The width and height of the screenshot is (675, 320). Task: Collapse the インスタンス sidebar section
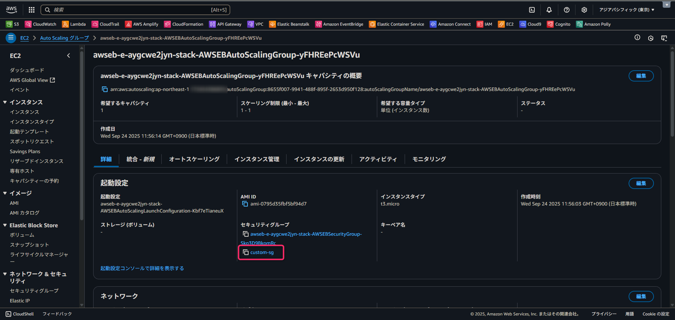tap(5, 102)
